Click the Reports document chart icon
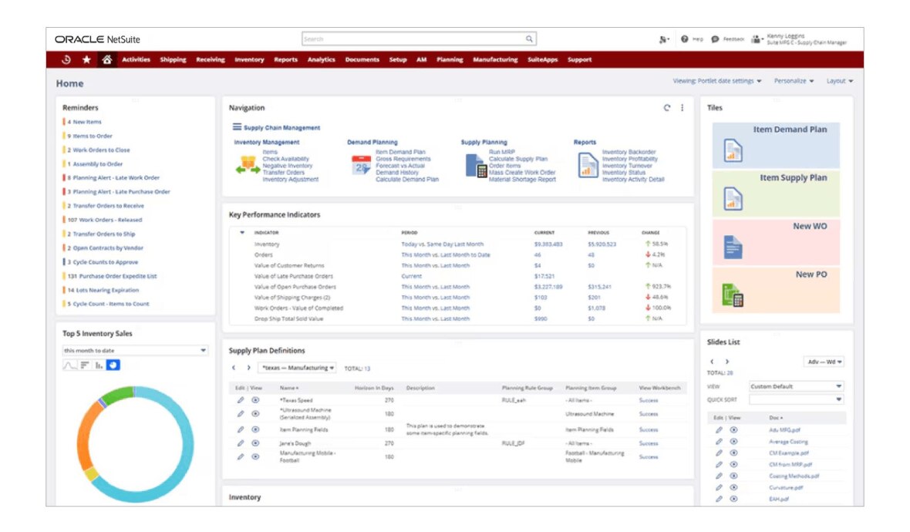910x532 pixels. [x=588, y=165]
